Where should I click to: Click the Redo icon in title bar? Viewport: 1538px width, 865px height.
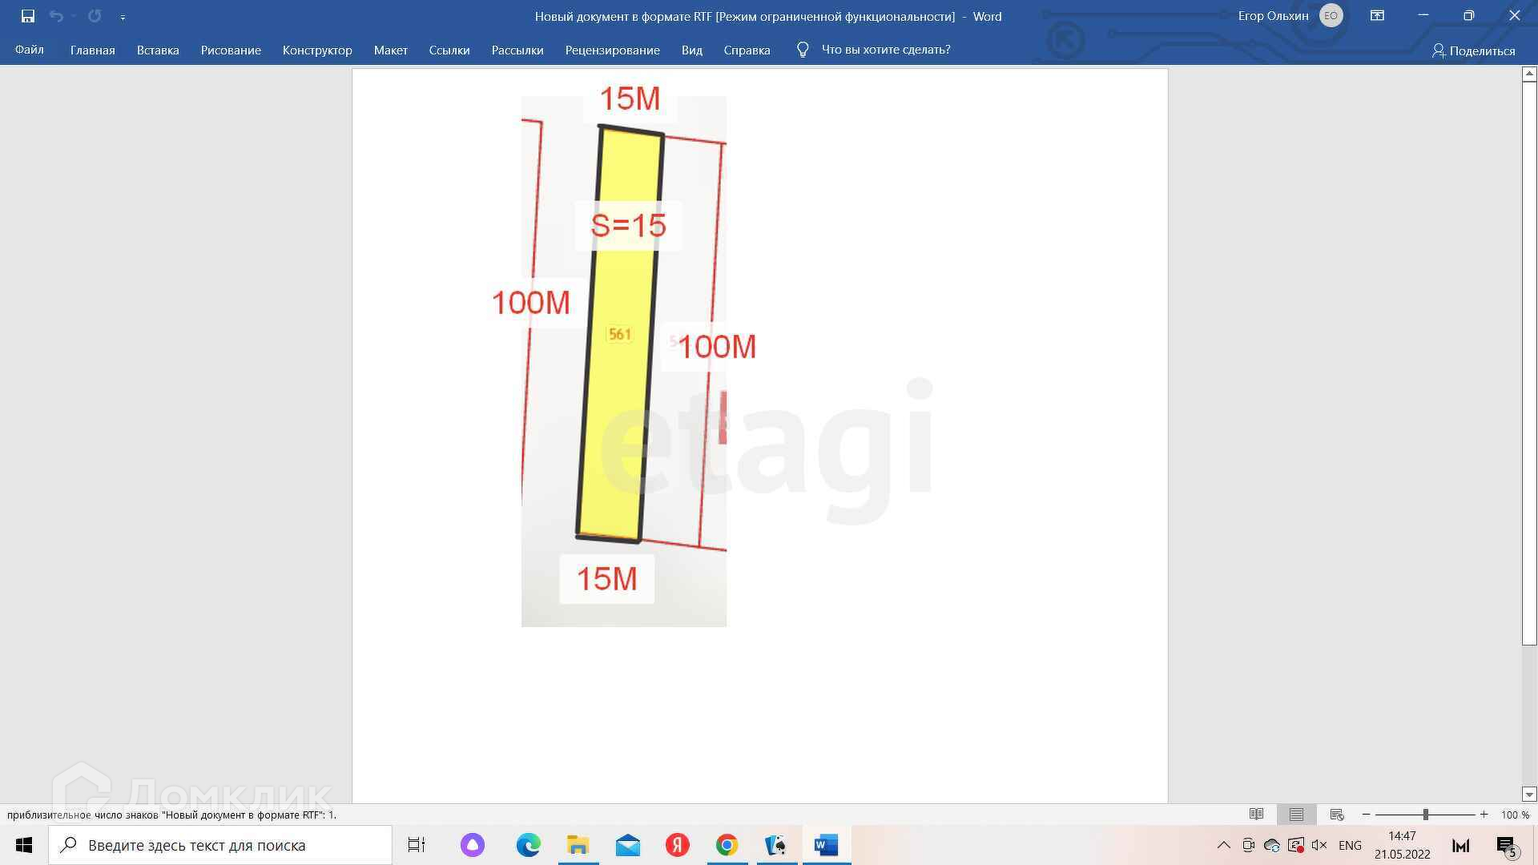coord(95,16)
